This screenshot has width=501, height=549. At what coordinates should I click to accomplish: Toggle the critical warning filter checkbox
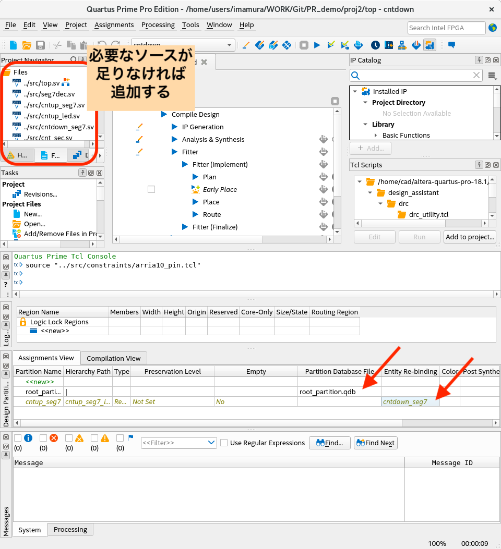point(69,438)
